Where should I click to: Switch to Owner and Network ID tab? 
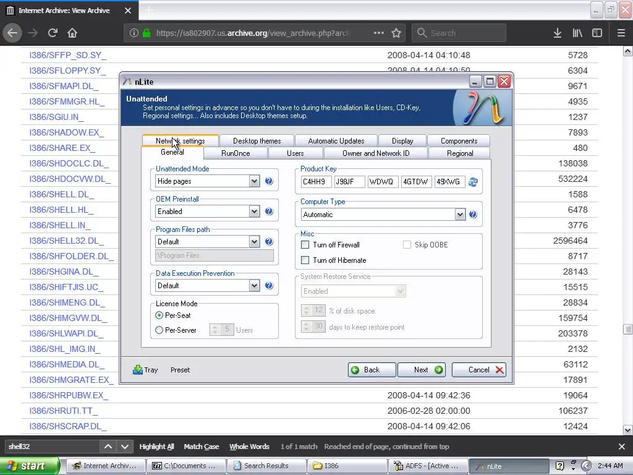(376, 153)
